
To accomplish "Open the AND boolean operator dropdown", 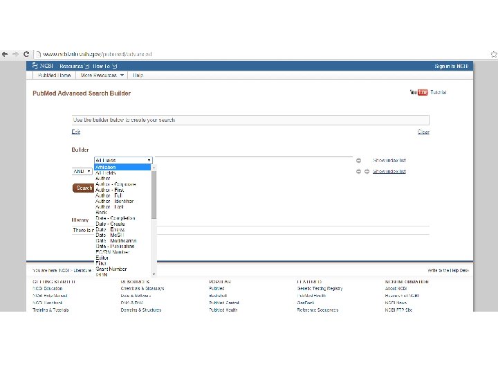I will [x=82, y=172].
